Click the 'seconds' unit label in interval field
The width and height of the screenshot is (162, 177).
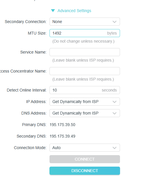tap(109, 90)
